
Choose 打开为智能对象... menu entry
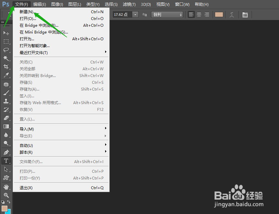(61, 46)
